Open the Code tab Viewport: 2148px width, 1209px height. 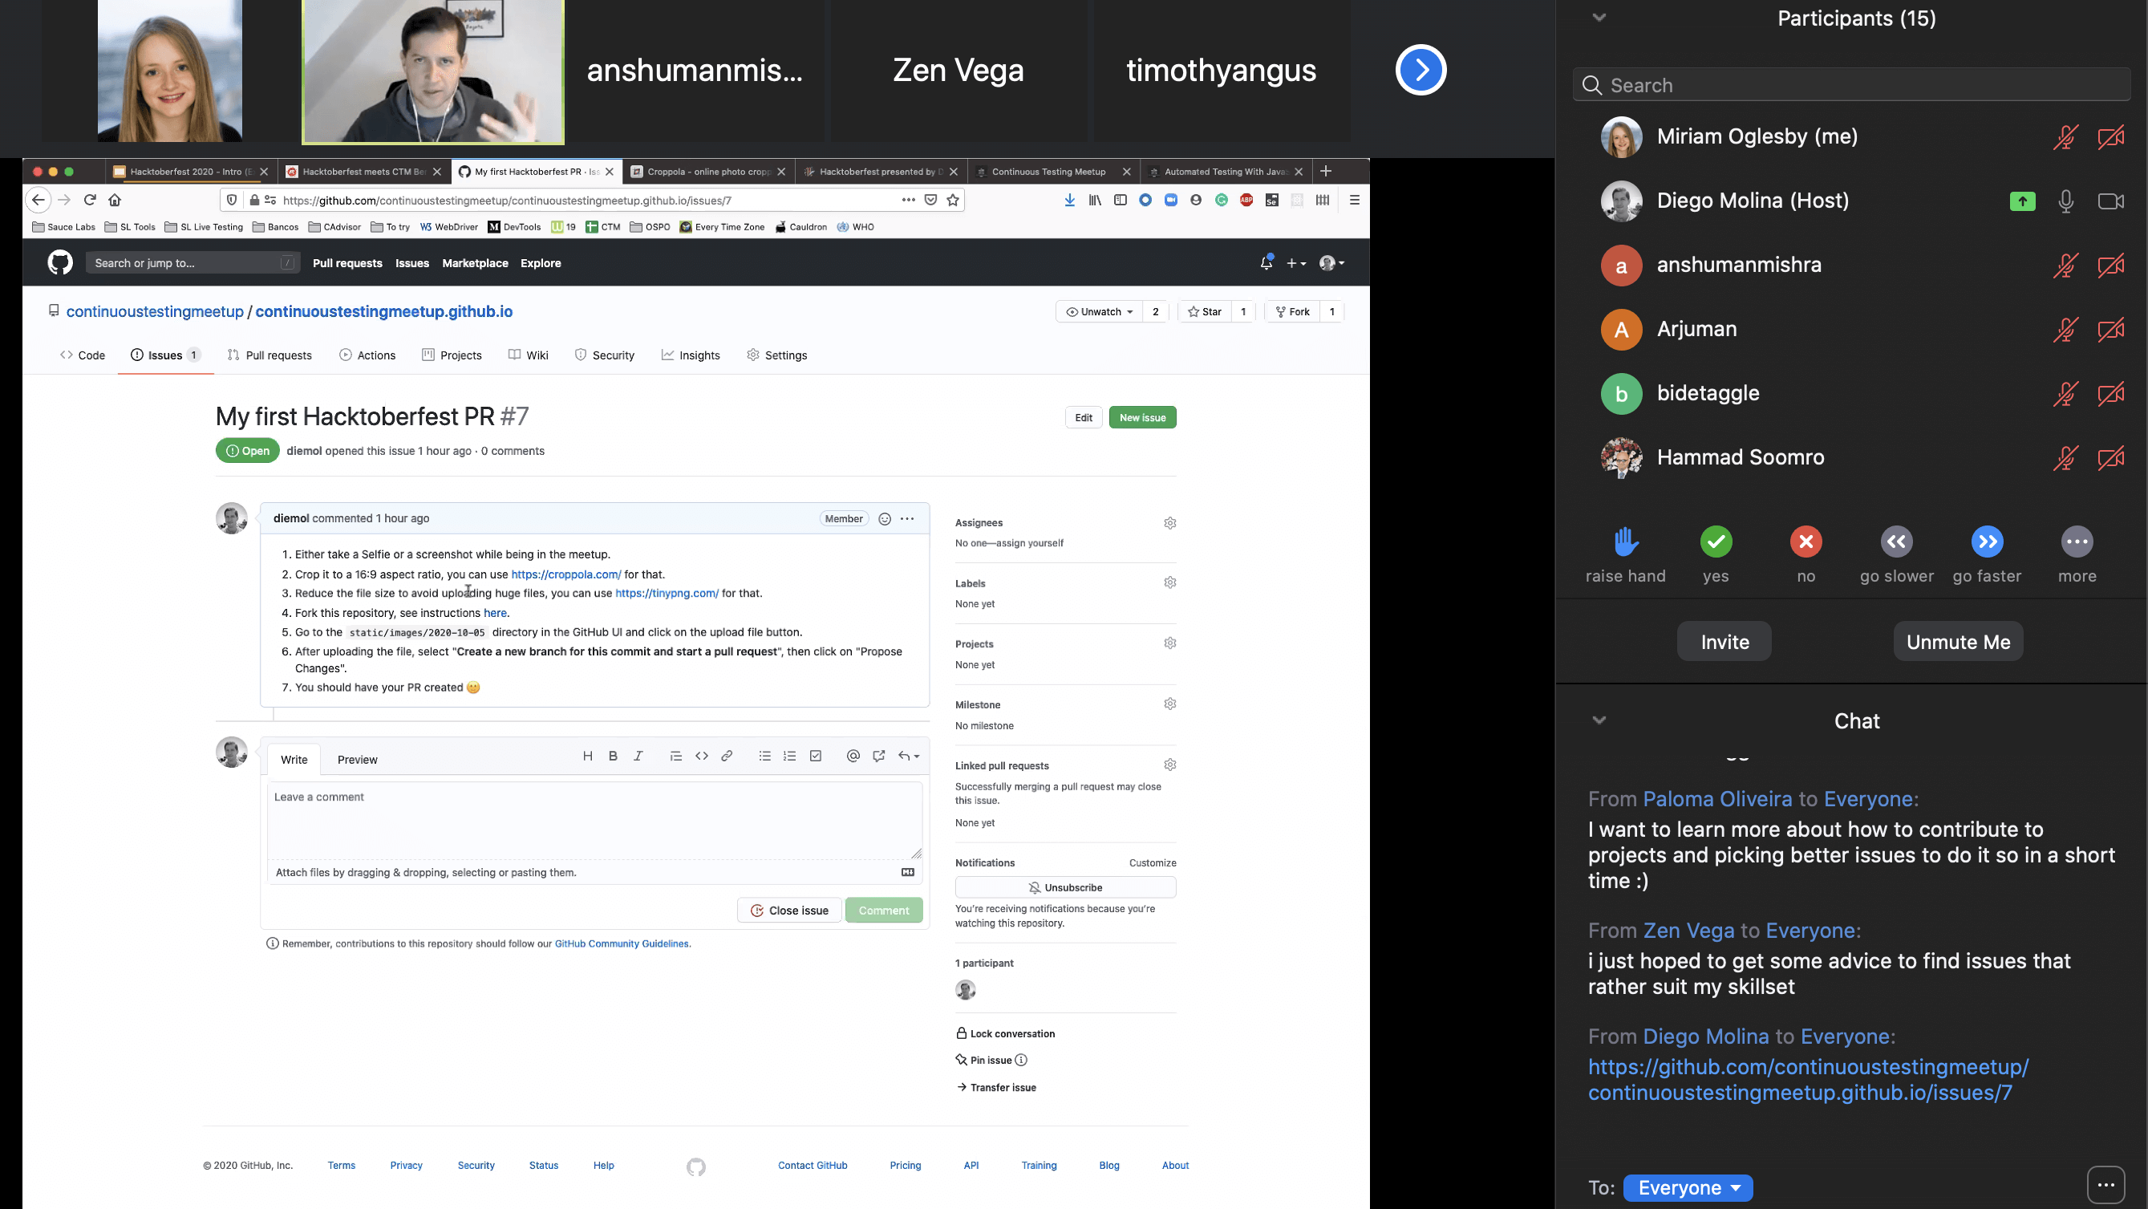click(x=83, y=355)
